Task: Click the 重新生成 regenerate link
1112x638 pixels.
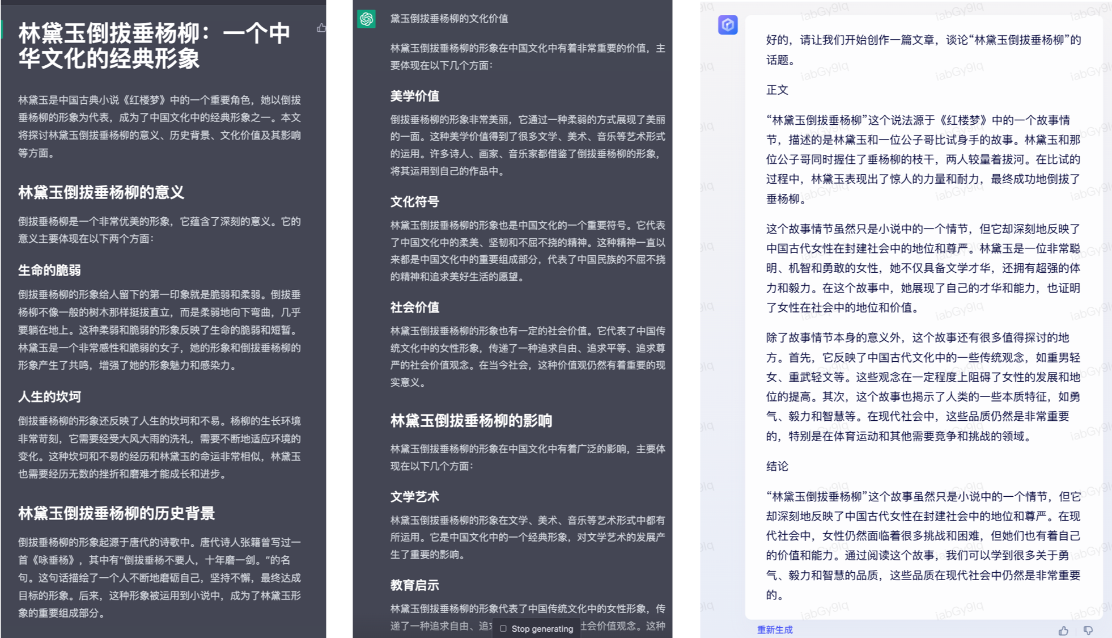Action: click(x=775, y=629)
